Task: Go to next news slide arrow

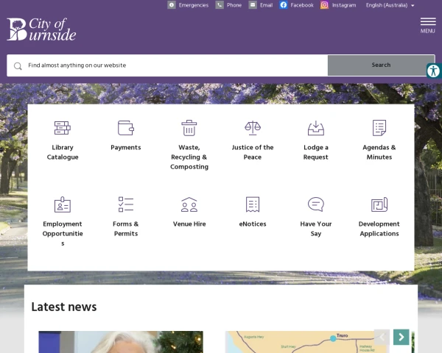Action: click(x=401, y=337)
